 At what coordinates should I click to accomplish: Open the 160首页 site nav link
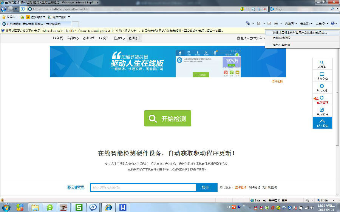[x=58, y=38]
